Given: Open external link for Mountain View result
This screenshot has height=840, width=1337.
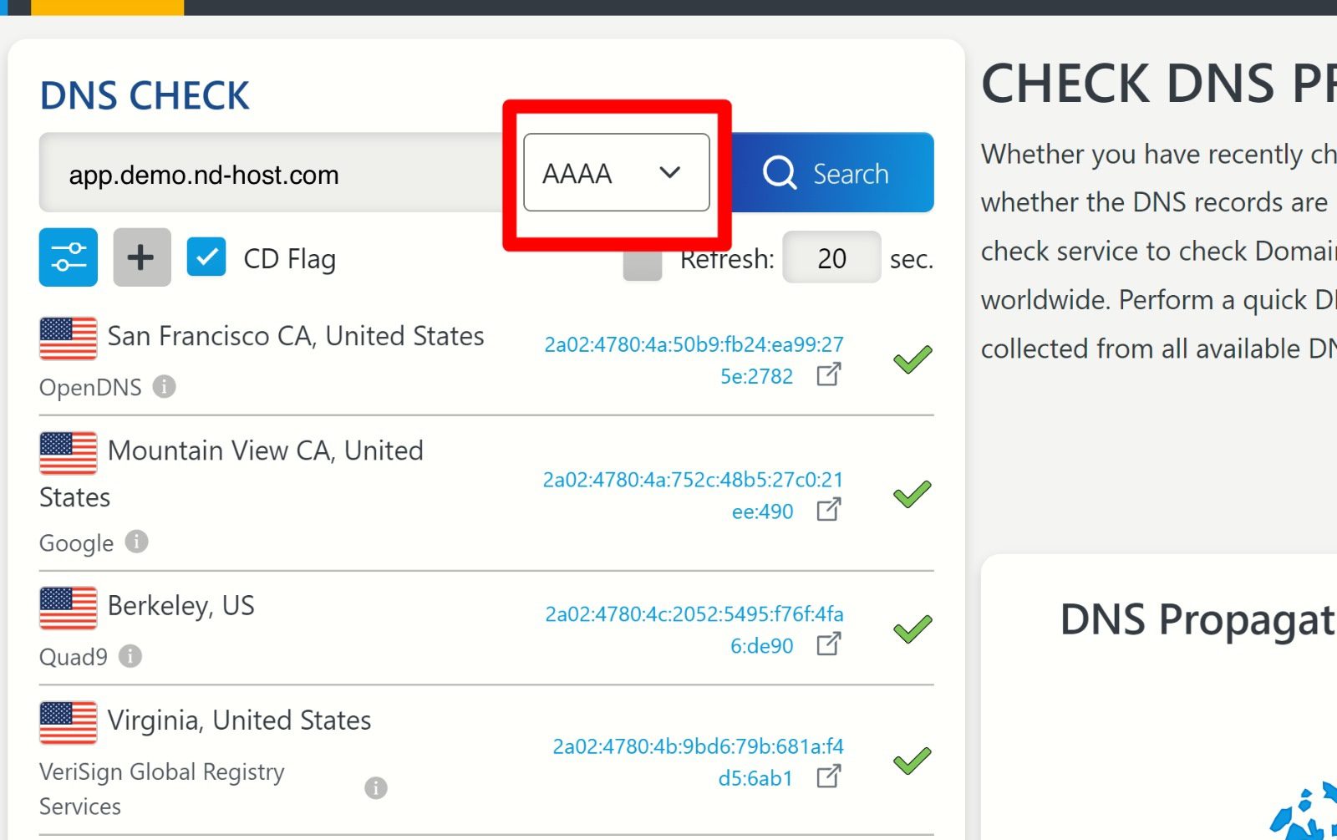Looking at the screenshot, I should pos(828,510).
